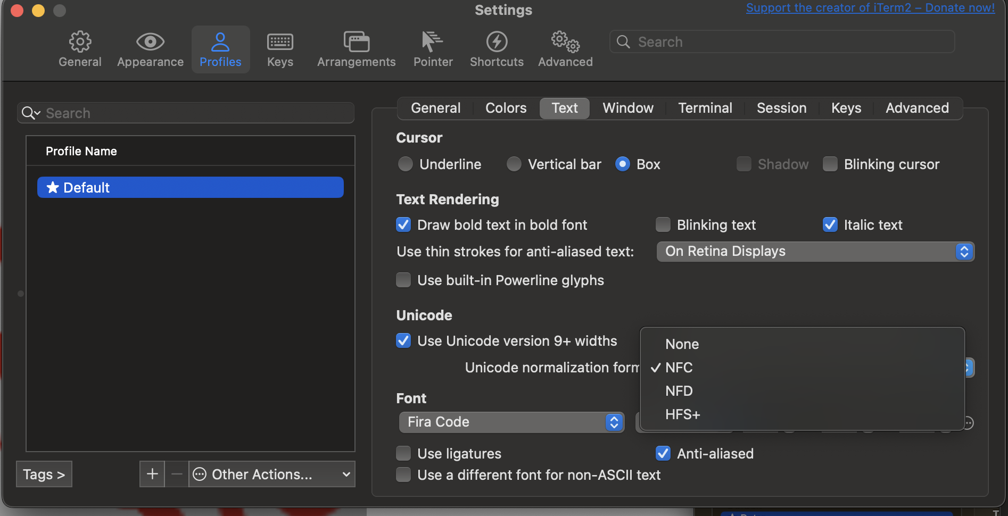This screenshot has height=516, width=1008.
Task: Toggle Draw bold text in bold font
Action: [403, 224]
